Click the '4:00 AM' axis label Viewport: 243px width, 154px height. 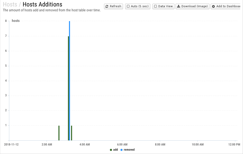(85, 144)
